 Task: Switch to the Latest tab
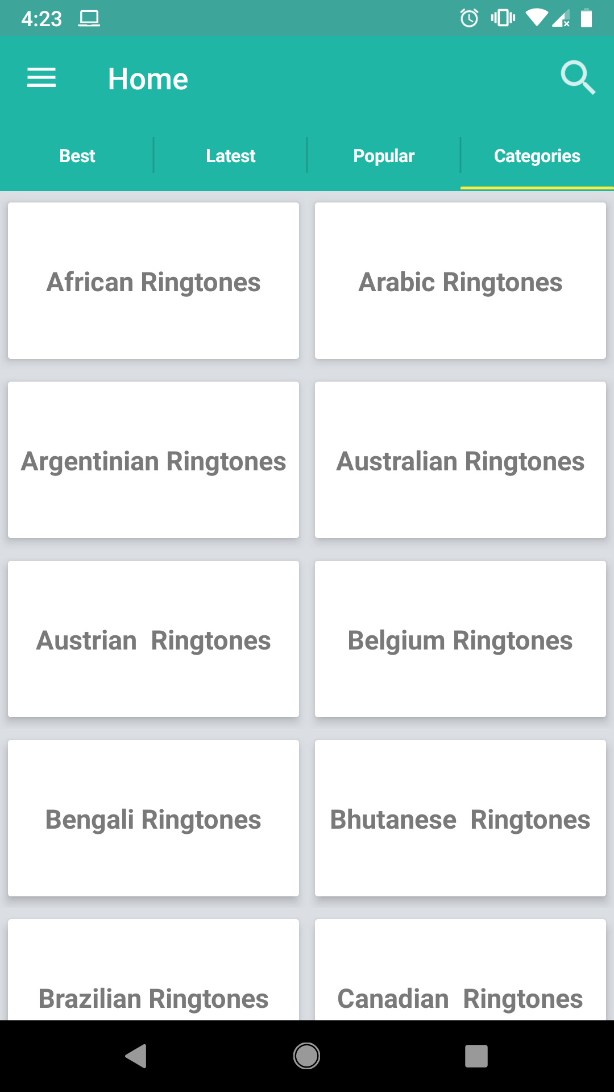coord(230,156)
